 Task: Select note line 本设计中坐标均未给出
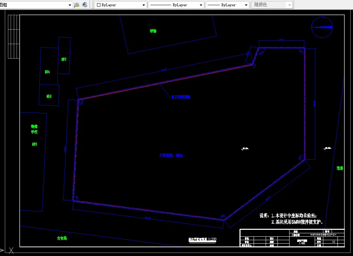(x=294, y=216)
